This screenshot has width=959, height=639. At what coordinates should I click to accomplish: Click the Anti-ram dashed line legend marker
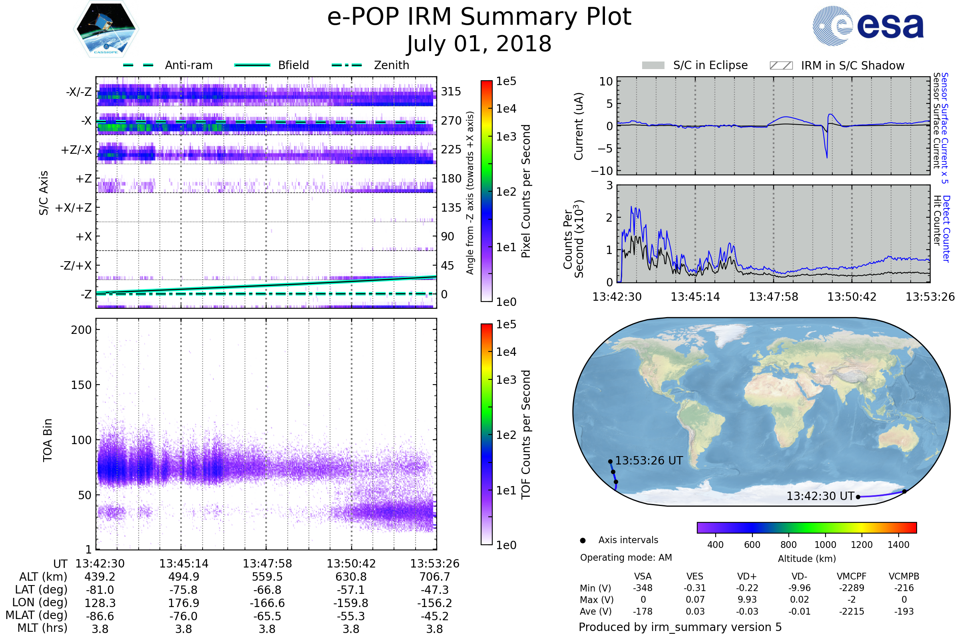(138, 65)
